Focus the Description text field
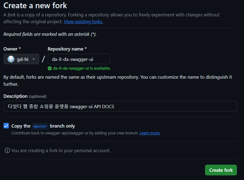244x180 pixels. [x=120, y=106]
